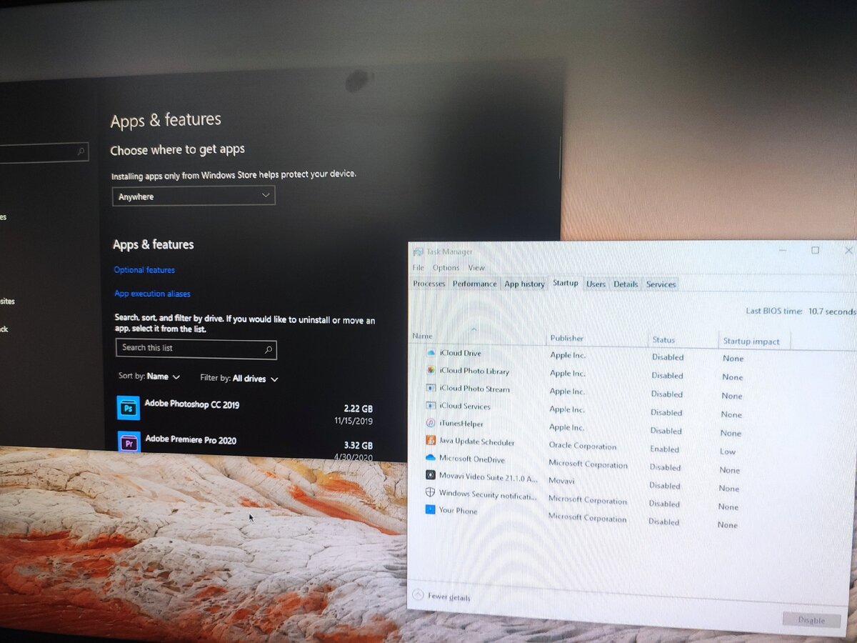Click the Adobe Premiere Pro 2020 icon
This screenshot has width=857, height=643.
click(x=129, y=442)
